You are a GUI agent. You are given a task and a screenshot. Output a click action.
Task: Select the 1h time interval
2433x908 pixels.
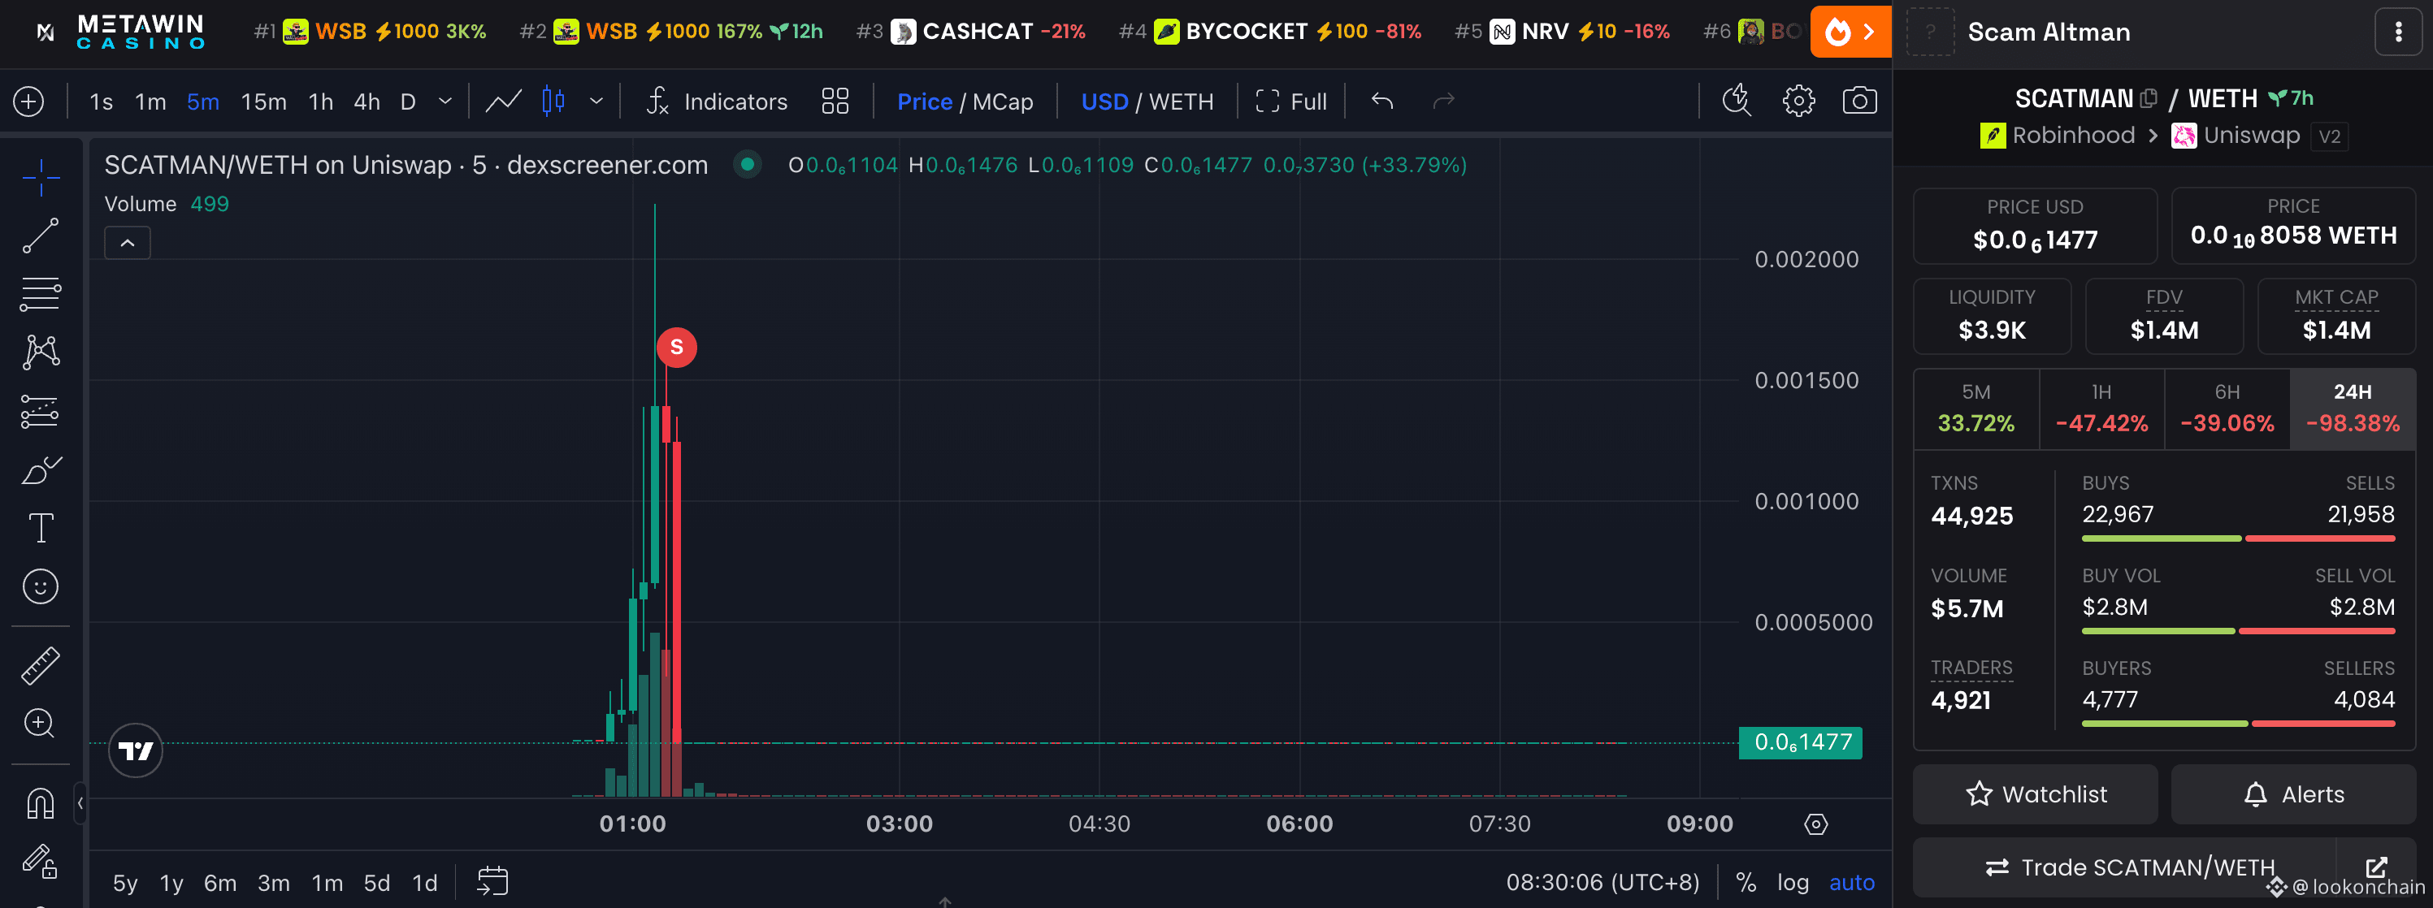pyautogui.click(x=321, y=102)
